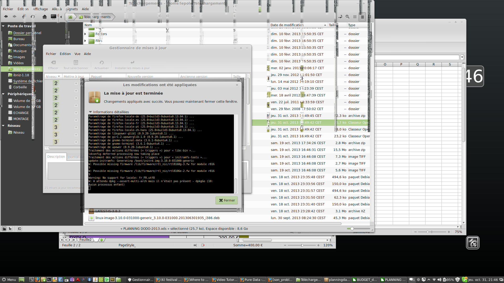
Task: Click the computer icon in toolbar
Action: (x=53, y=17)
